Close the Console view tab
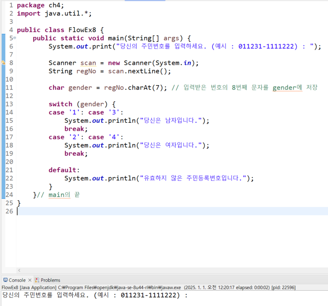 (x=30, y=280)
